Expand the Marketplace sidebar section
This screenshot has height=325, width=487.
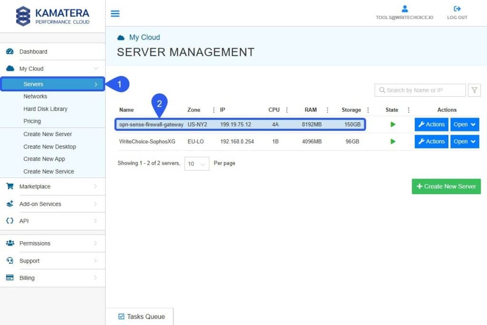(52, 187)
